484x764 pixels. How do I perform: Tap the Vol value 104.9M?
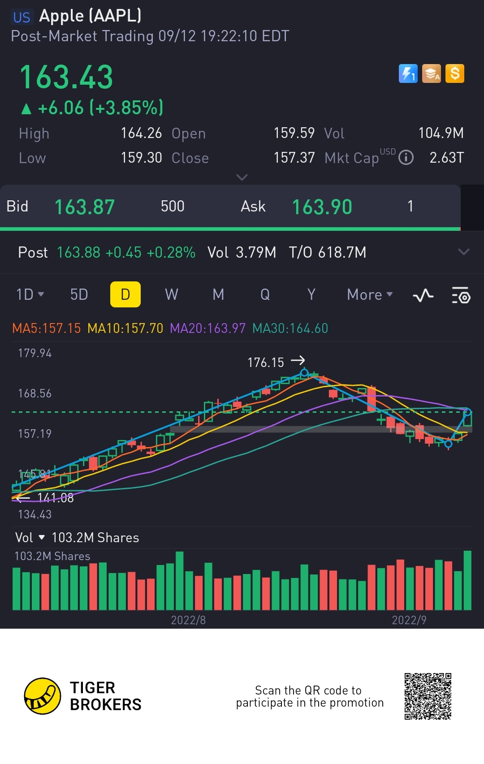[441, 133]
